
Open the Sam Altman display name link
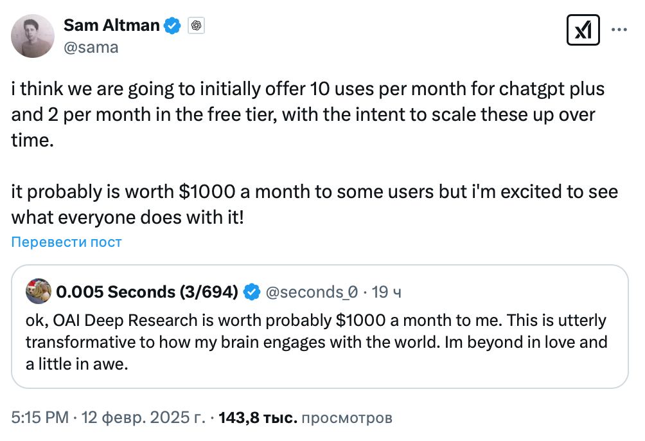(111, 25)
